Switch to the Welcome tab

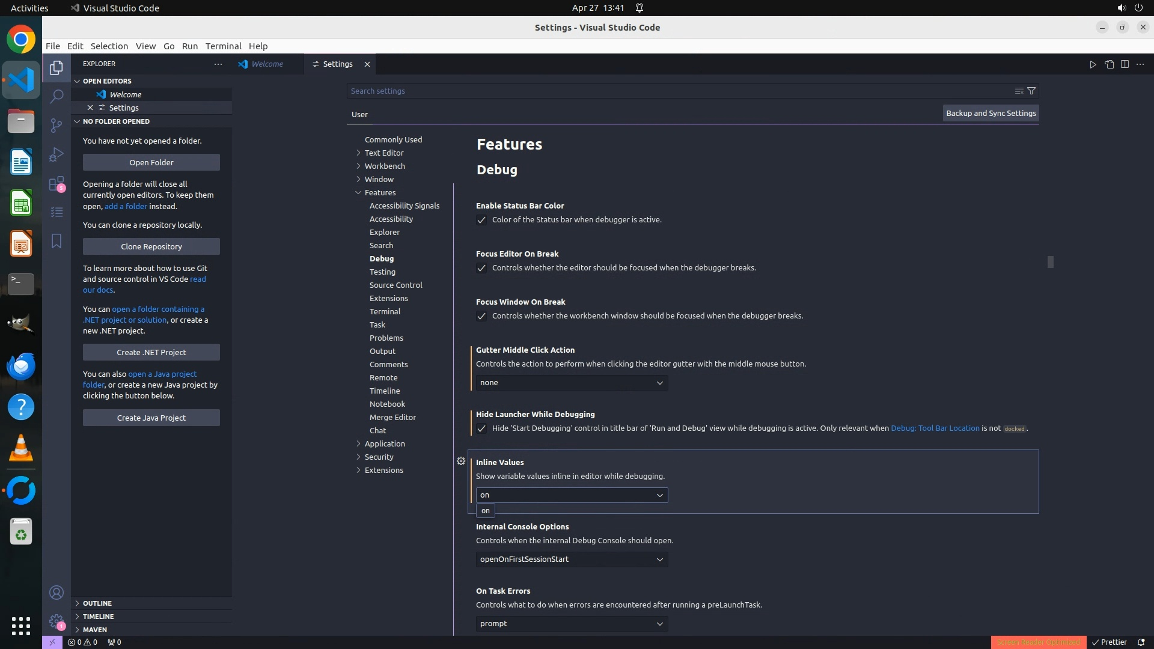click(x=267, y=64)
